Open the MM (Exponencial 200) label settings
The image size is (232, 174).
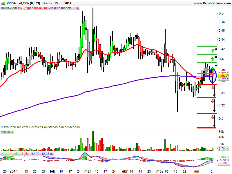point(64,8)
